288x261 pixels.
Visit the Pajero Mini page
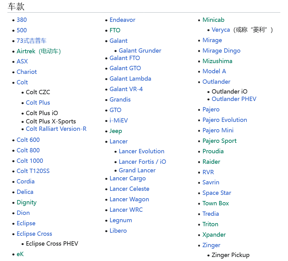pyautogui.click(x=218, y=130)
